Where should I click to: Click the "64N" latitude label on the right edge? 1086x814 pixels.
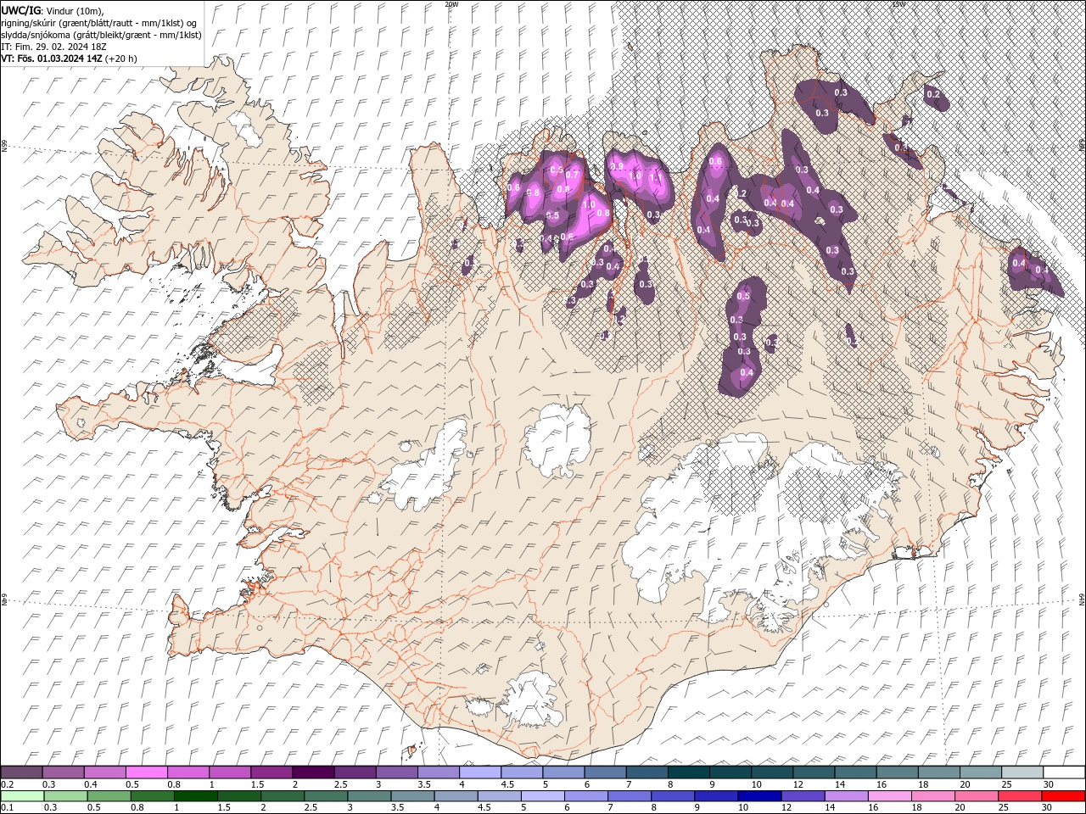1082,599
